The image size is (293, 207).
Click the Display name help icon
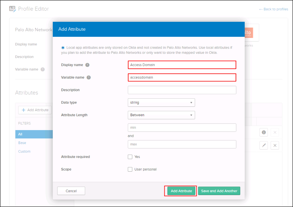[87, 65]
